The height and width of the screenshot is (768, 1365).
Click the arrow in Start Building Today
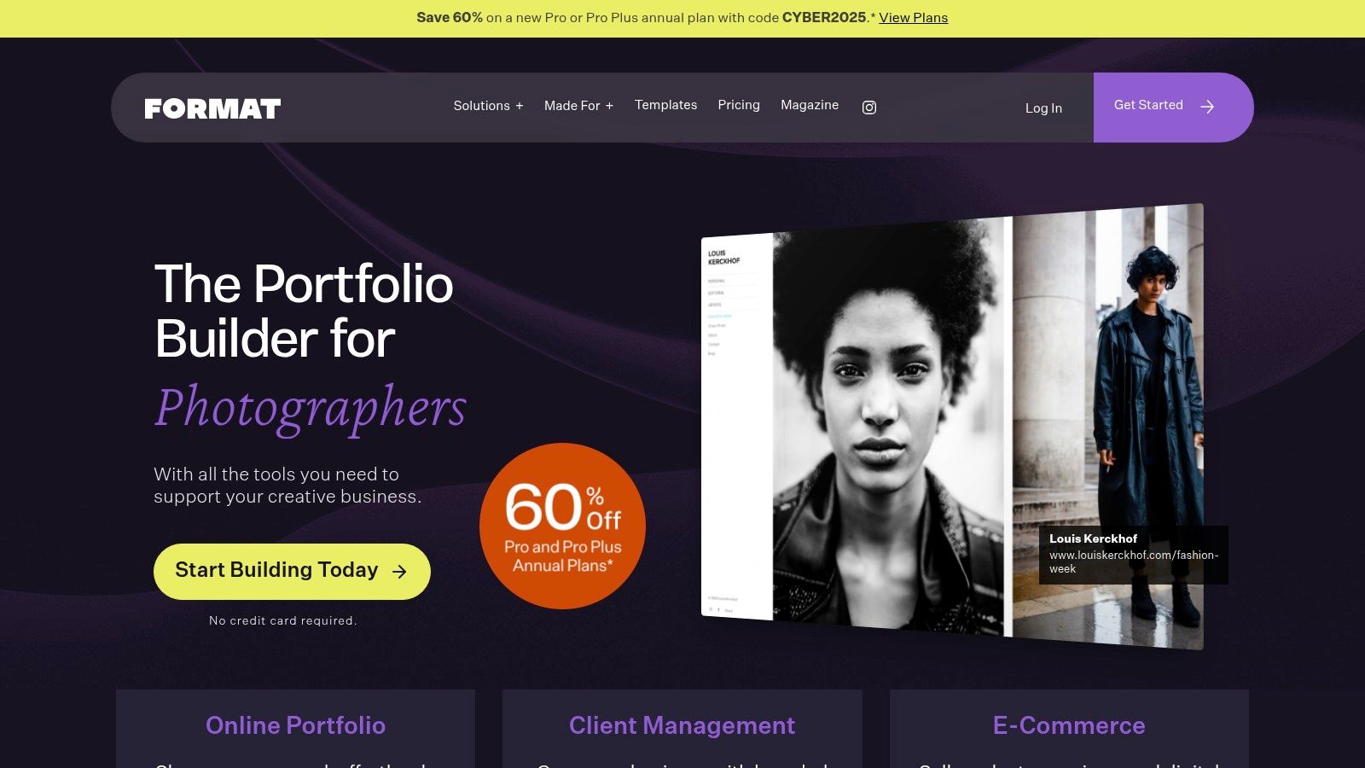coord(399,572)
